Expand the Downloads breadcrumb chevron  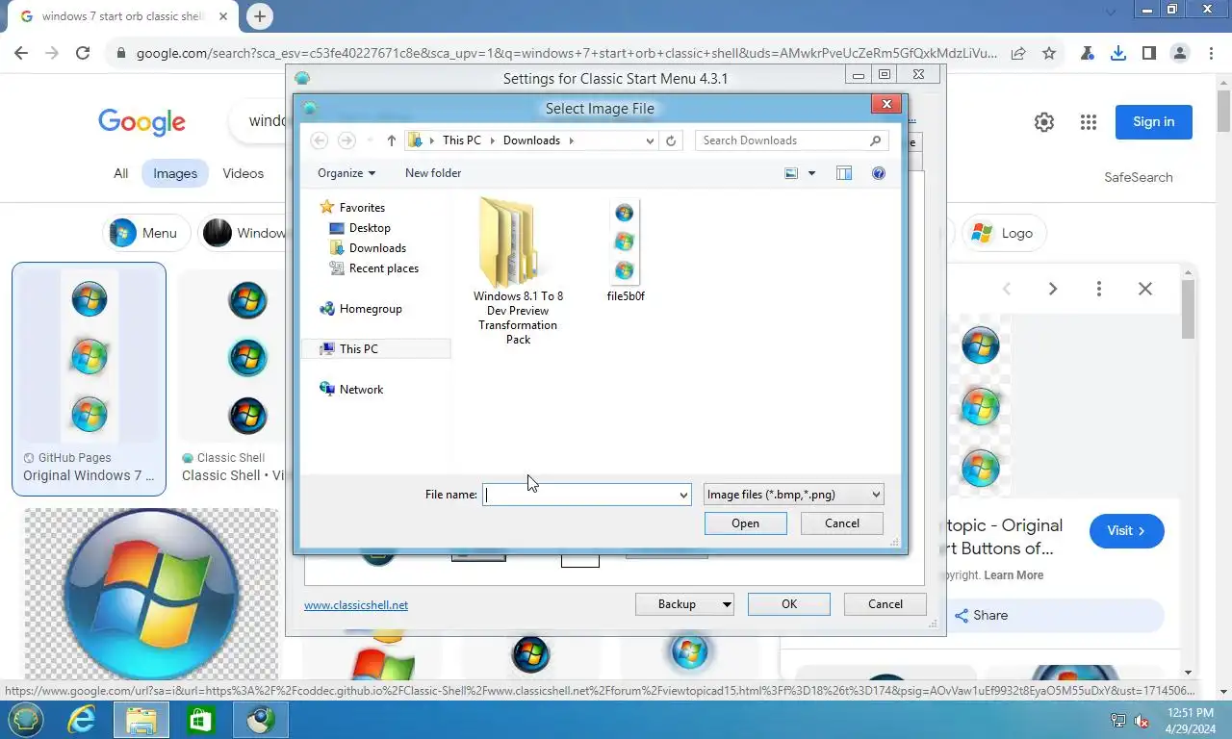[571, 140]
